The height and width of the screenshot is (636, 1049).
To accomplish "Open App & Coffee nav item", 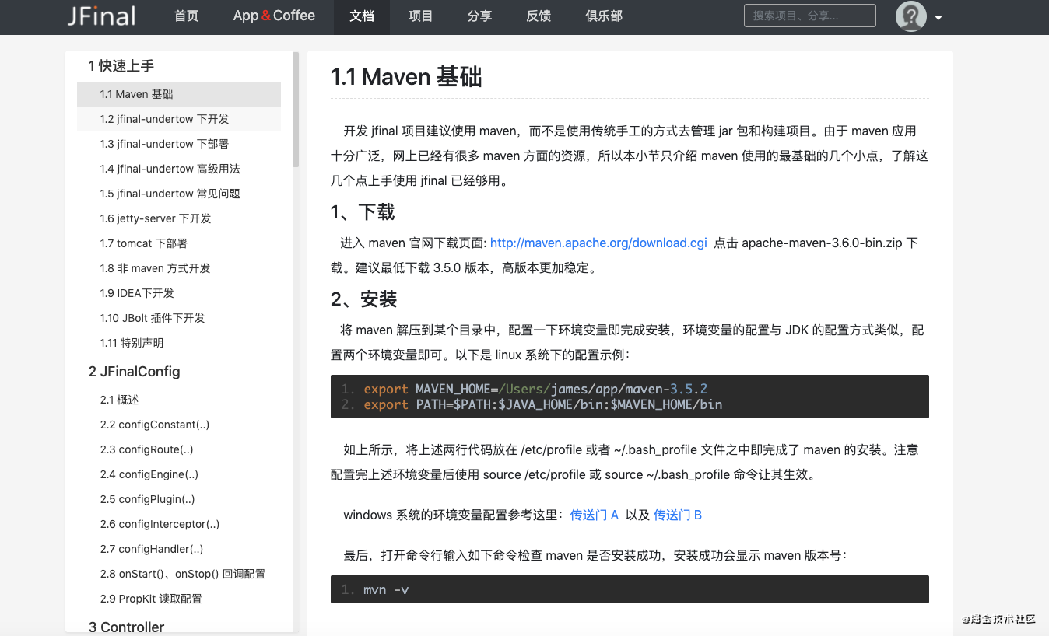I will coord(274,16).
